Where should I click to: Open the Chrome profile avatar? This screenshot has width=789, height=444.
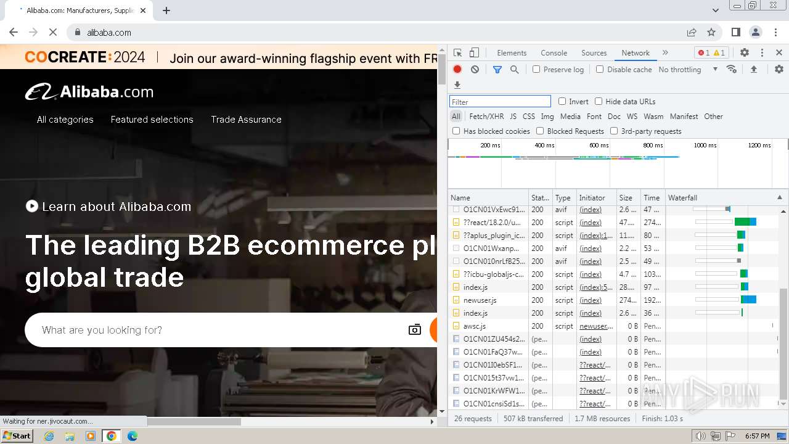point(756,32)
